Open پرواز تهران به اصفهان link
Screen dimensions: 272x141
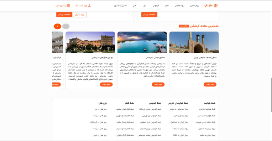[x=207, y=129]
